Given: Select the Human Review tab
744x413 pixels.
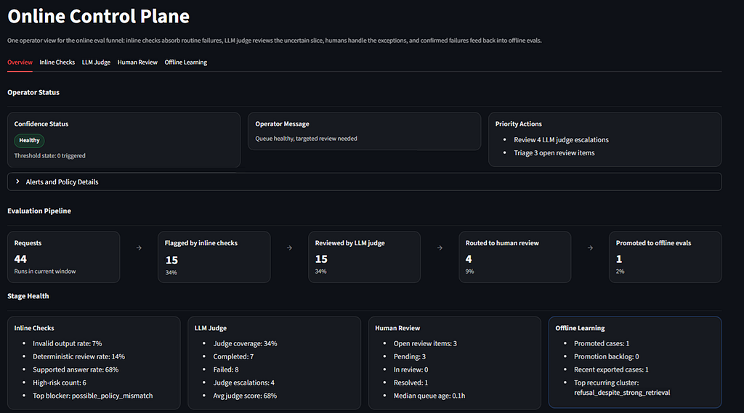Looking at the screenshot, I should (137, 62).
